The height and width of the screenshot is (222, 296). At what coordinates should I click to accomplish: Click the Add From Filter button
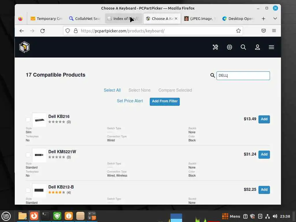(164, 101)
